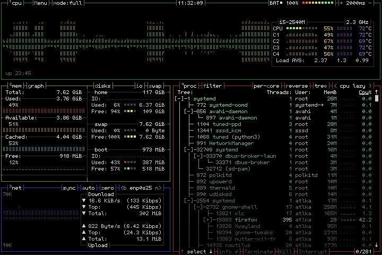This screenshot has height=255, width=382.
Task: Click the Threads: column header
Action: coord(279,92)
